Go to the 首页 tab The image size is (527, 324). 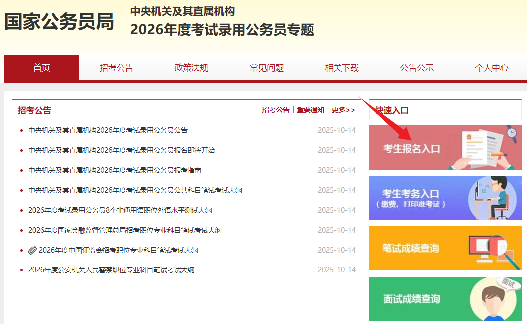(x=41, y=68)
